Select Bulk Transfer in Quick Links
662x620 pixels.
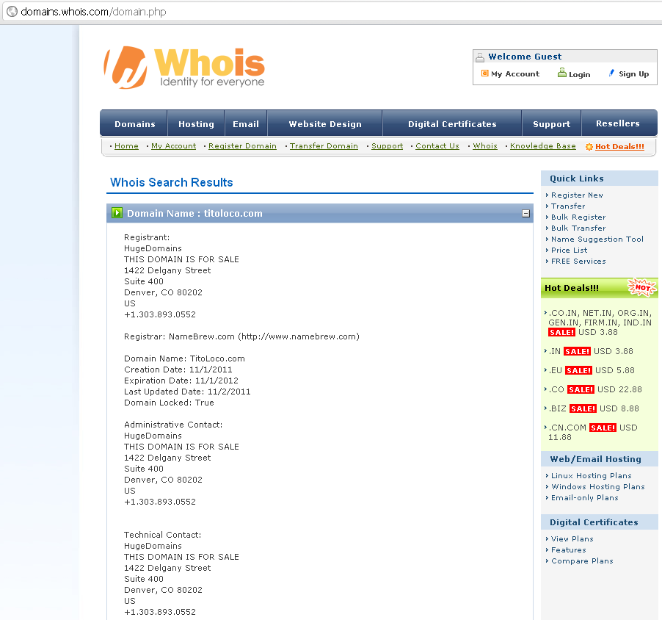coord(578,228)
